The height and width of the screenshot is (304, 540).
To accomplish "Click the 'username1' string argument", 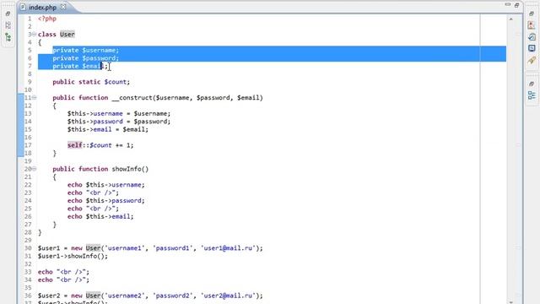I will [124, 248].
